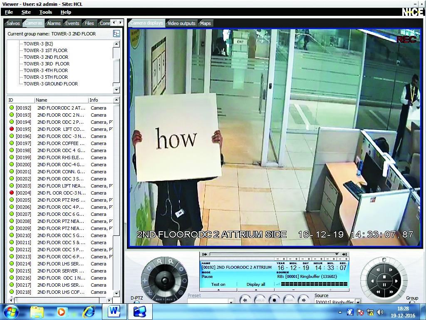This screenshot has width=426, height=320.
Task: Toggle Text on in display panel
Action: [218, 284]
